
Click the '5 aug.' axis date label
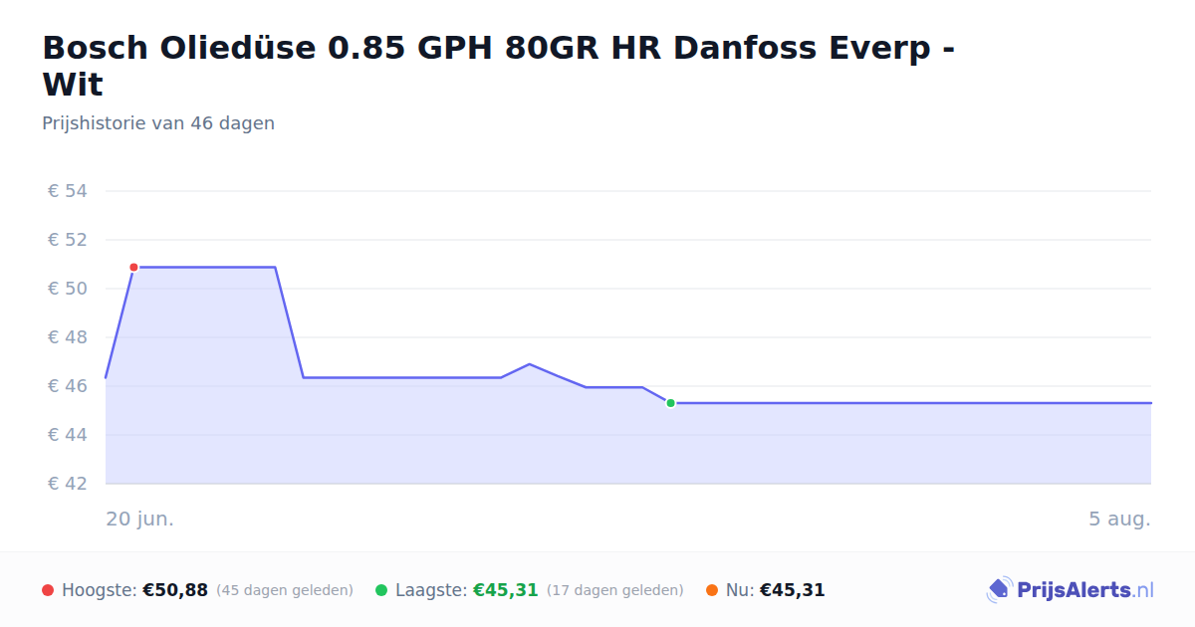point(1119,520)
